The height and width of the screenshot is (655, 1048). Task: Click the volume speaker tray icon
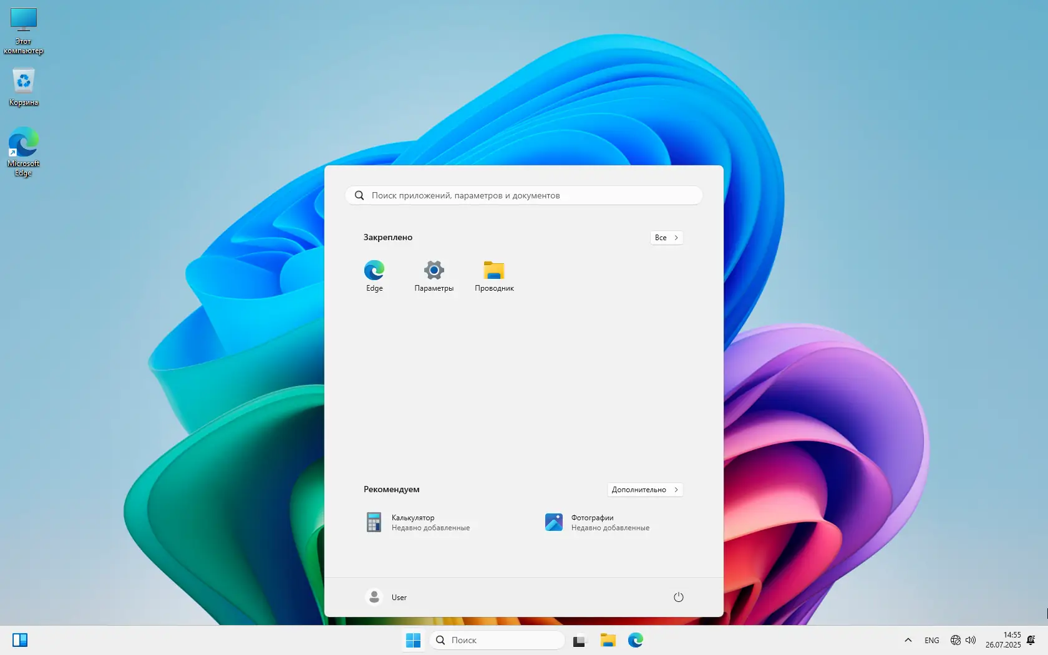(x=971, y=640)
